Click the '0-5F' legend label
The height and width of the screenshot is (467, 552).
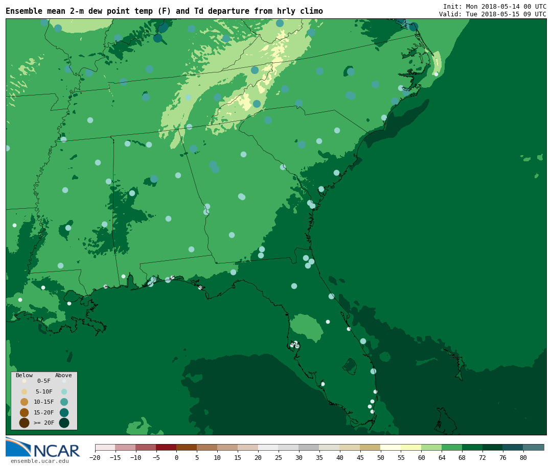point(44,381)
